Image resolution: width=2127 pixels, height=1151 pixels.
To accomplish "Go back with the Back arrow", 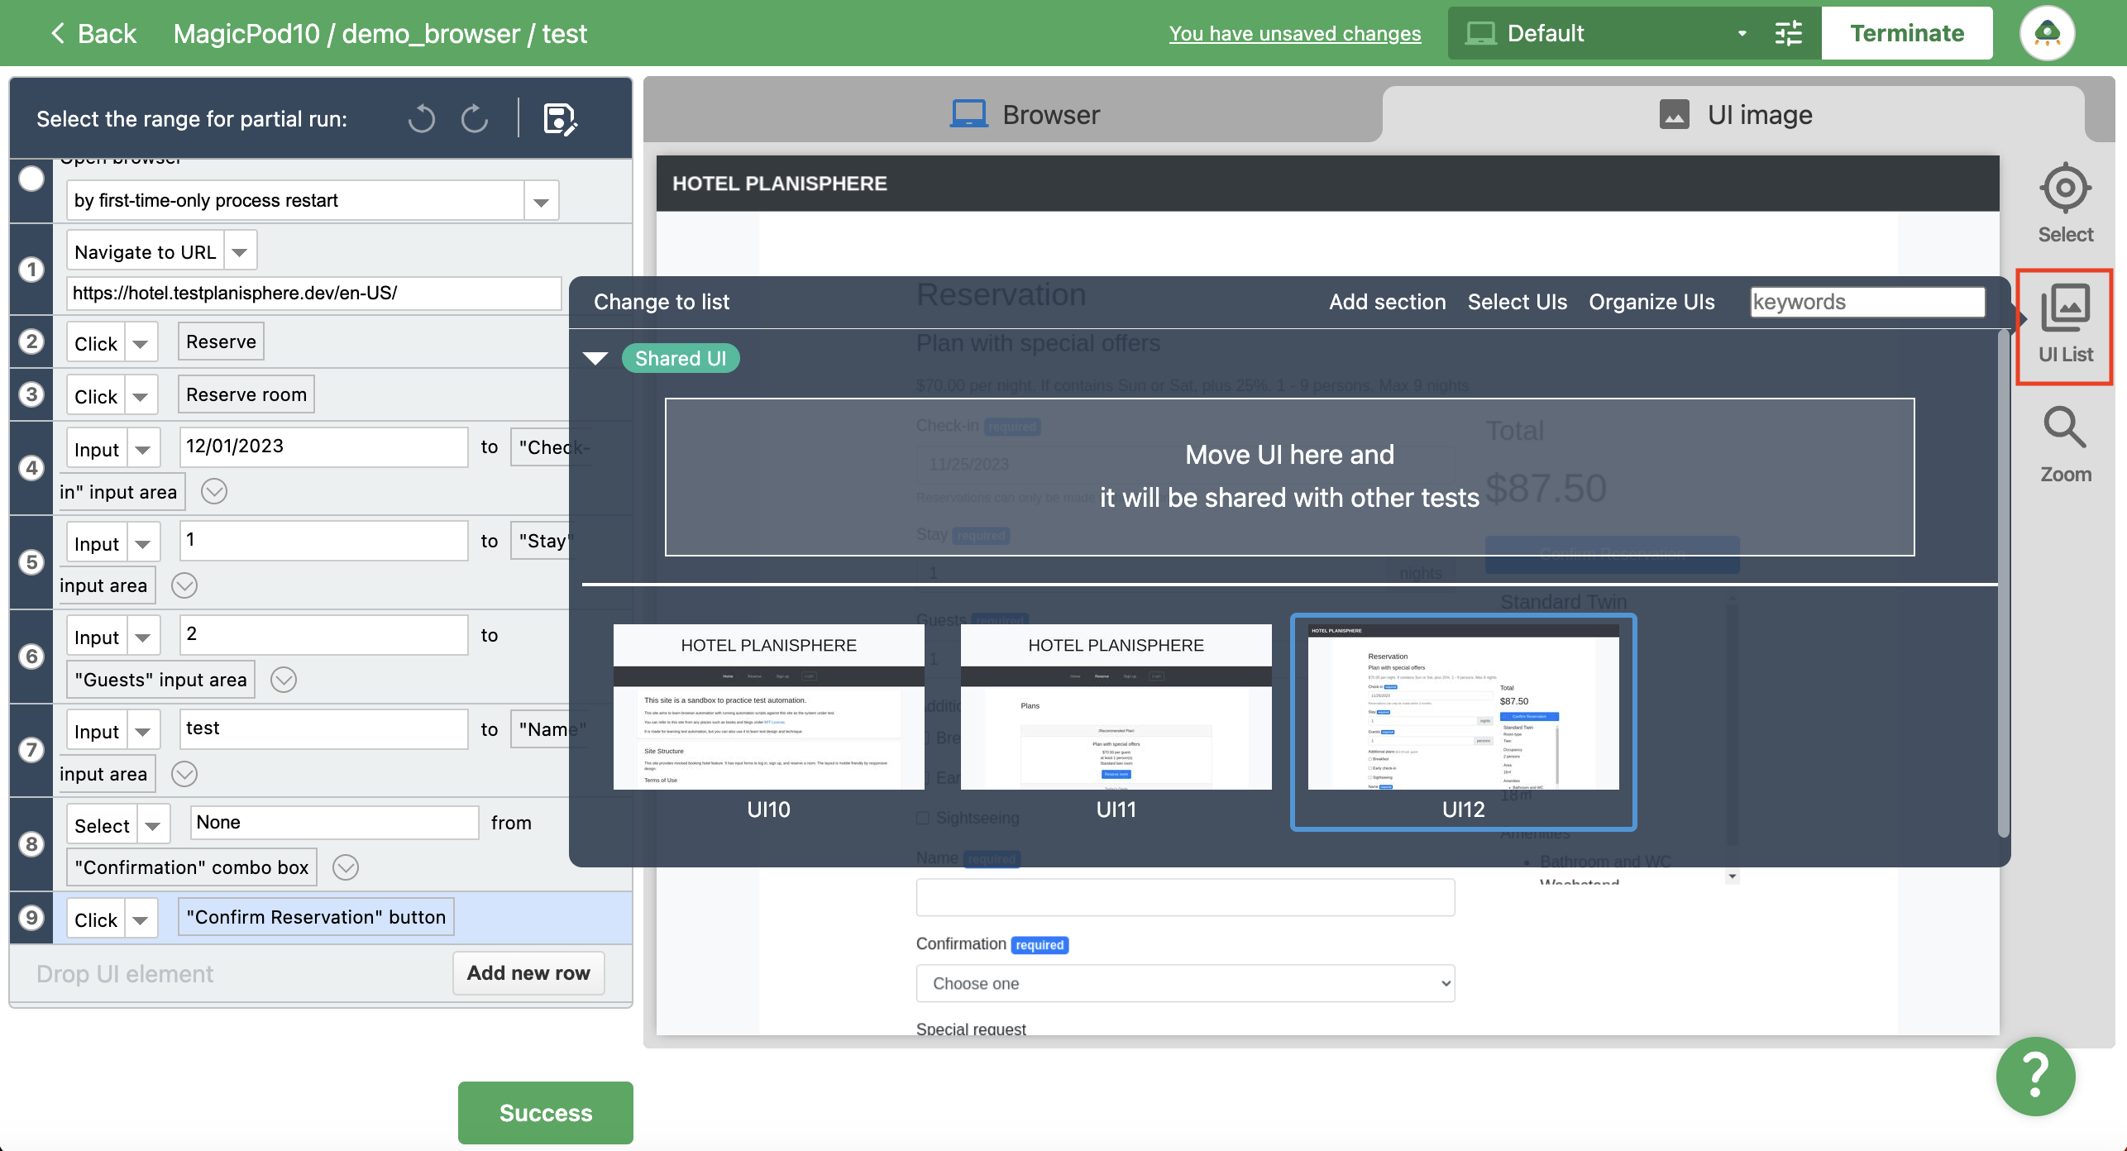I will click(93, 33).
